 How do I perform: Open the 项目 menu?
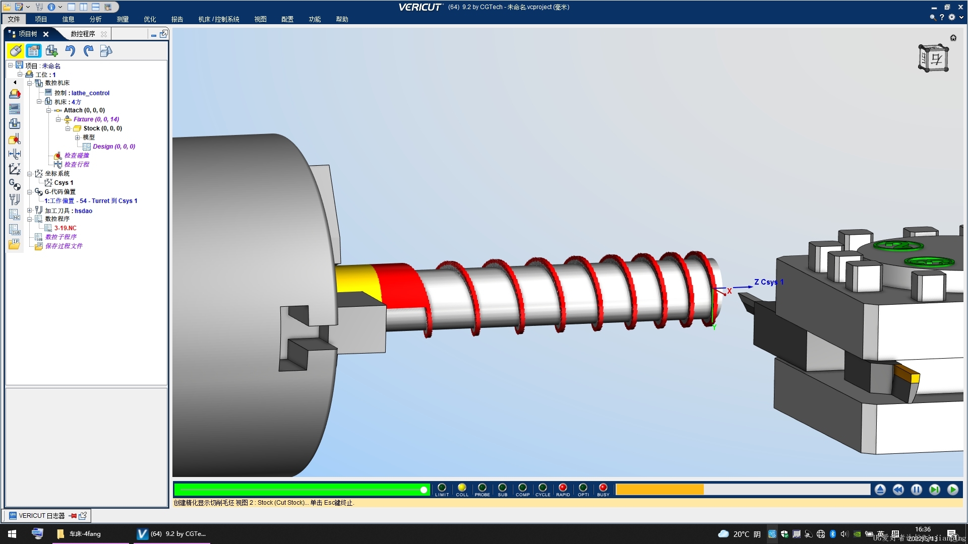pos(41,19)
